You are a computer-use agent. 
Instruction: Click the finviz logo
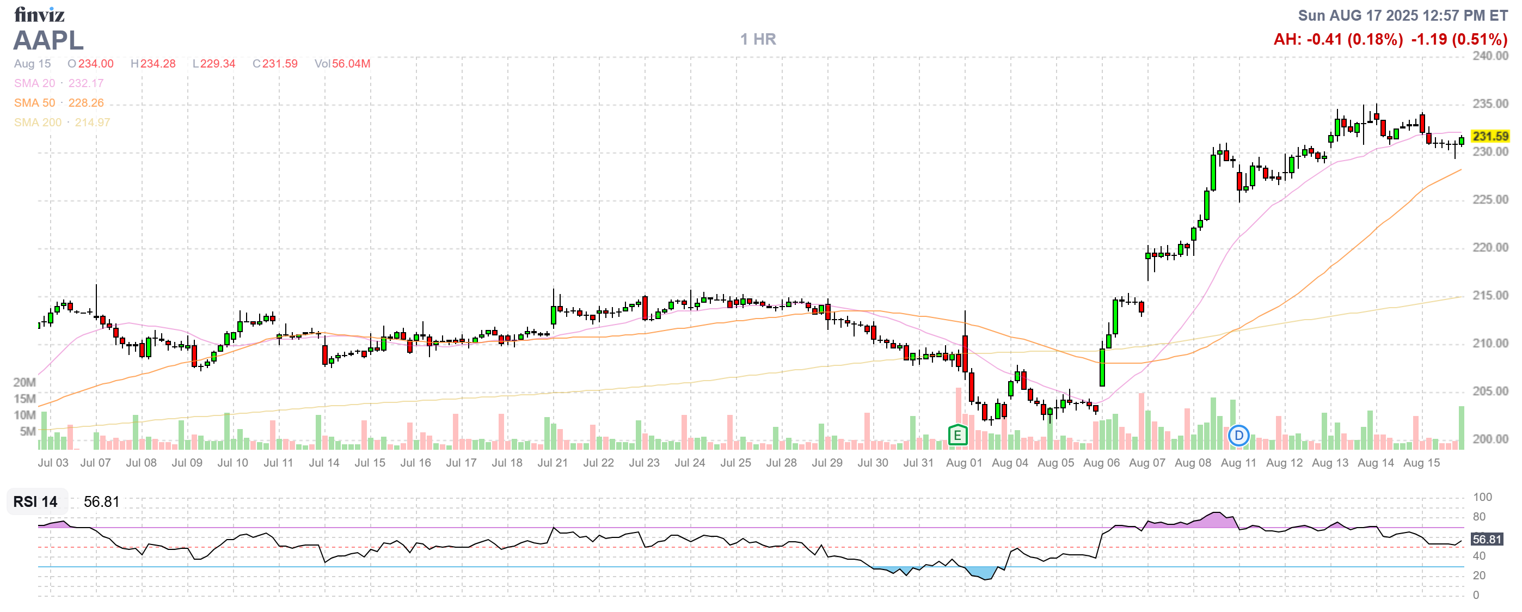click(39, 14)
